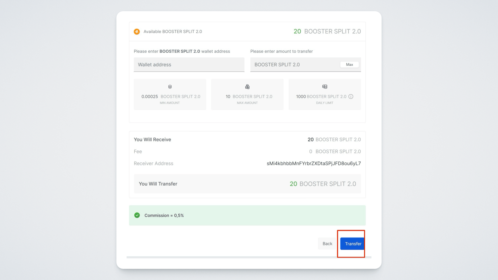Viewport: 498px width, 280px height.
Task: Click the max amount coins icon
Action: click(x=247, y=87)
